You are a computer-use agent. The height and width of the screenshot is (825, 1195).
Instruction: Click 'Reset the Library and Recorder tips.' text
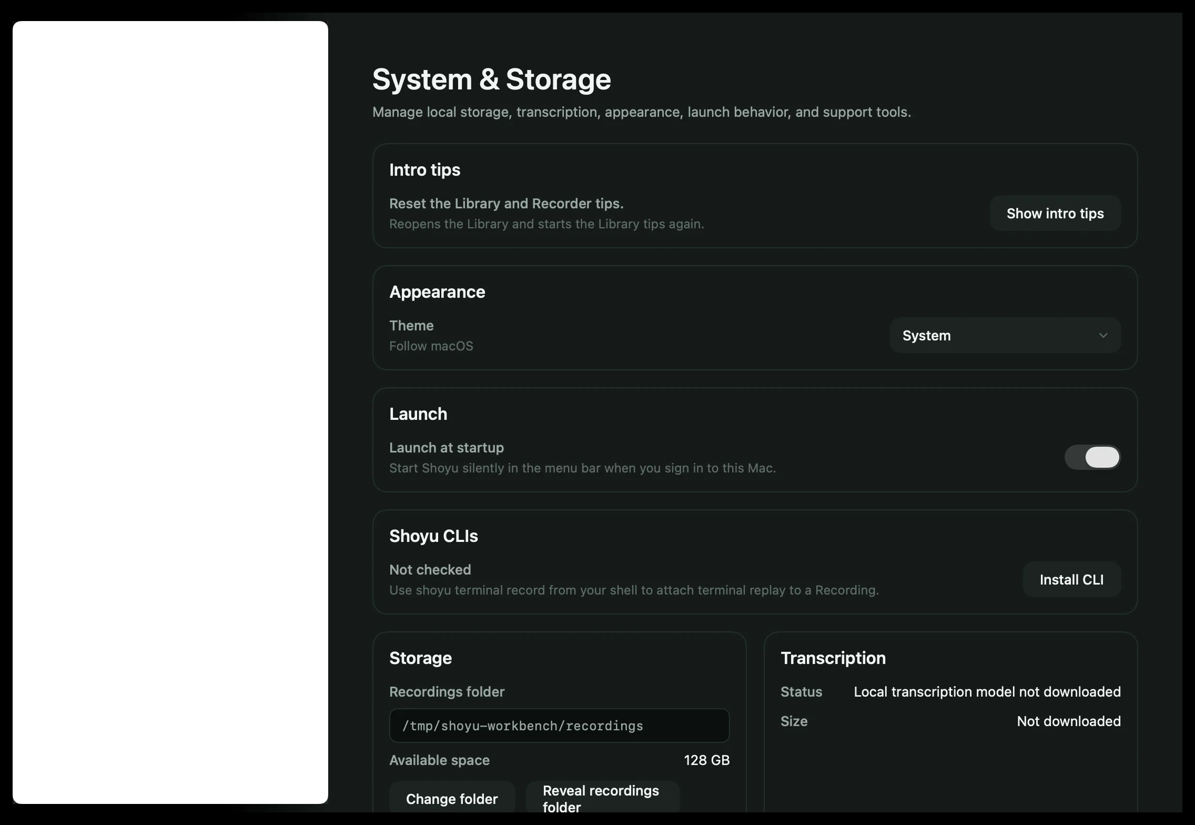click(507, 203)
